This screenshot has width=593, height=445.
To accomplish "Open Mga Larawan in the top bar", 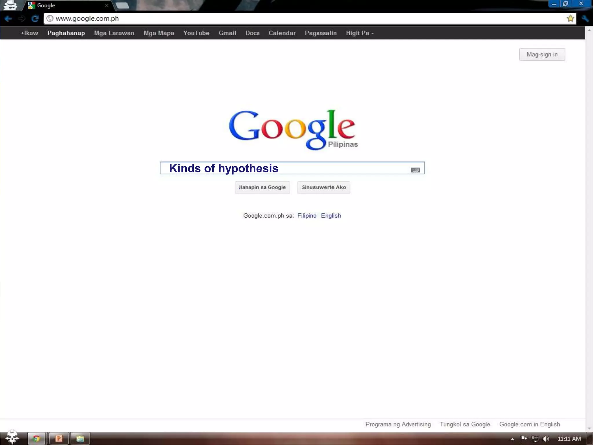I will coord(114,33).
